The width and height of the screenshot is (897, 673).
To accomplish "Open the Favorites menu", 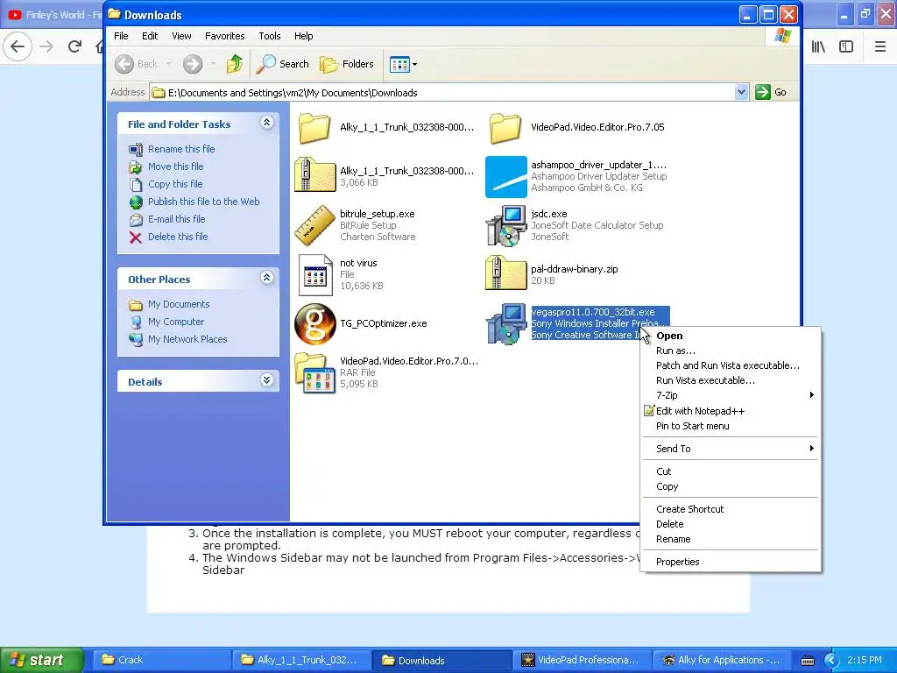I will click(225, 36).
